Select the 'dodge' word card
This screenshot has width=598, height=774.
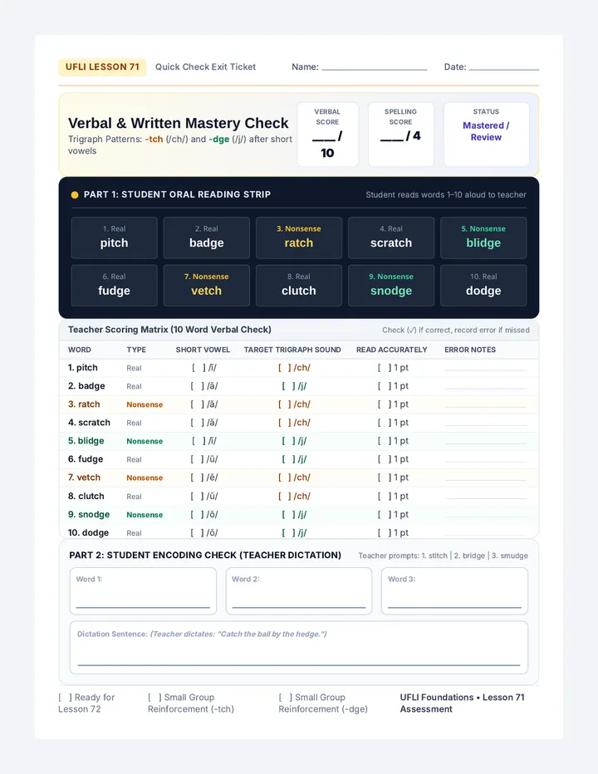(483, 286)
